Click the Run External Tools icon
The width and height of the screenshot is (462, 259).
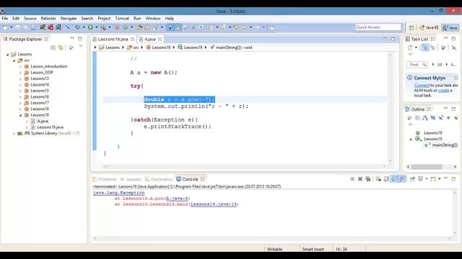[x=103, y=27]
